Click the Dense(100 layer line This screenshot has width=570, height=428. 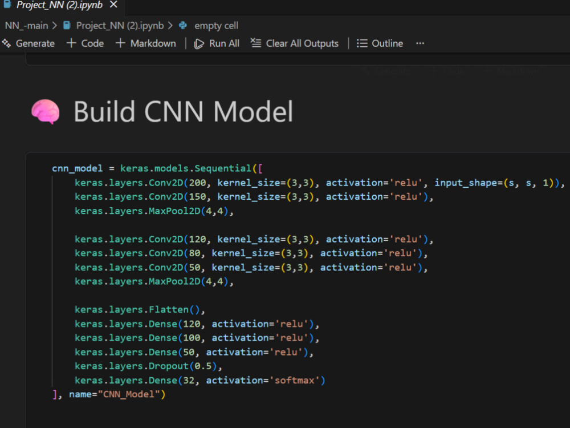[x=197, y=338]
